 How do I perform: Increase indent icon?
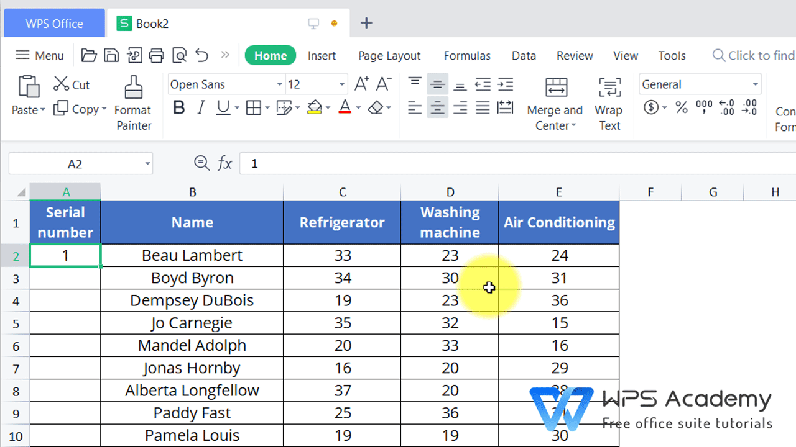click(506, 84)
